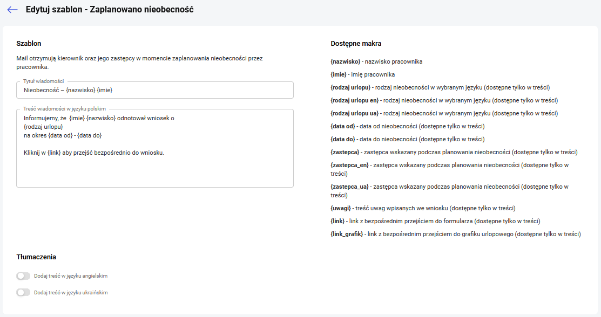The height and width of the screenshot is (317, 601).
Task: Click the {data od} macro
Action: (x=343, y=126)
